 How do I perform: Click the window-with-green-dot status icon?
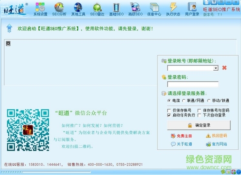coord(228,172)
